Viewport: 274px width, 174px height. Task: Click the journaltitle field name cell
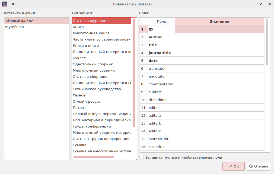161,53
